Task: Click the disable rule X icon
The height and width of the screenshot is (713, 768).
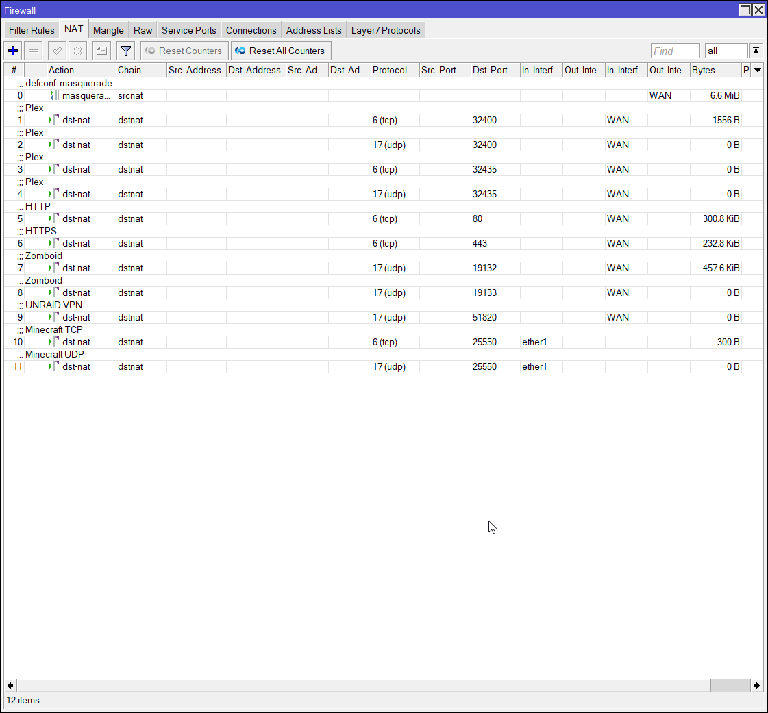Action: click(77, 51)
